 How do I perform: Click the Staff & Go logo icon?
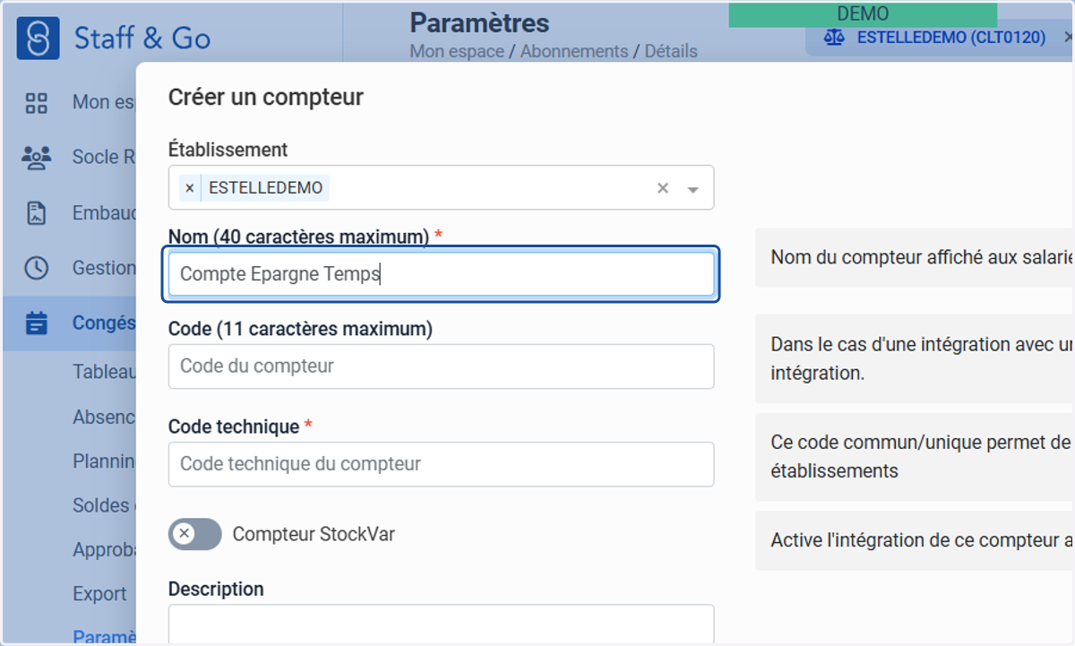pos(38,38)
